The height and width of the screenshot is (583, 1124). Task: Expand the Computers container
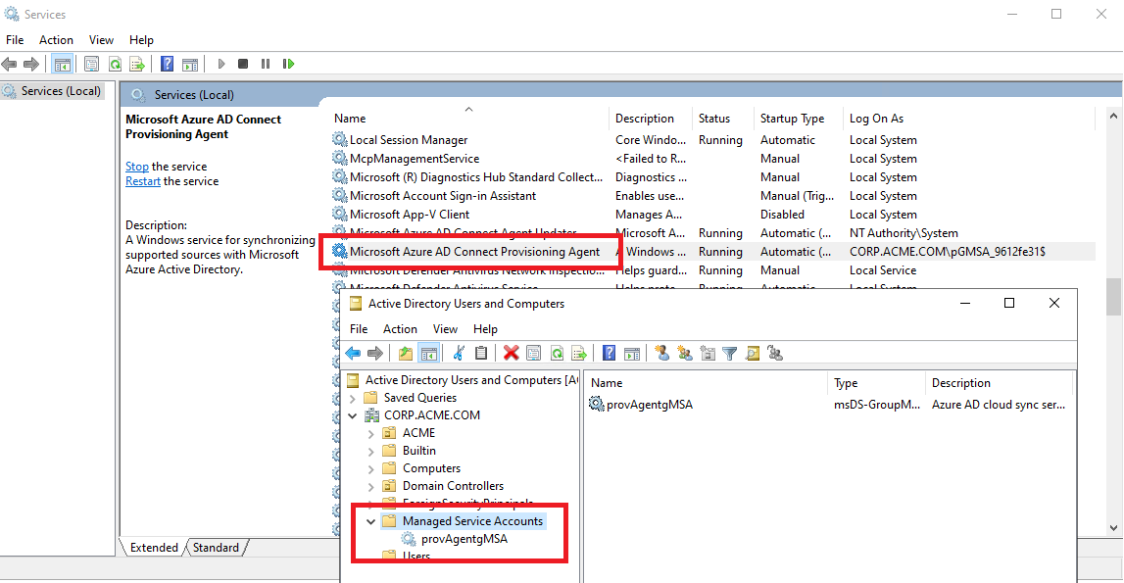click(370, 467)
